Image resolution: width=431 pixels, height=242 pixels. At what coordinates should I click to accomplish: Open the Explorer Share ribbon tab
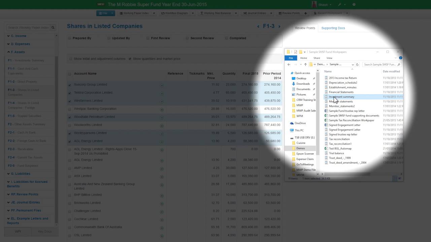317,58
